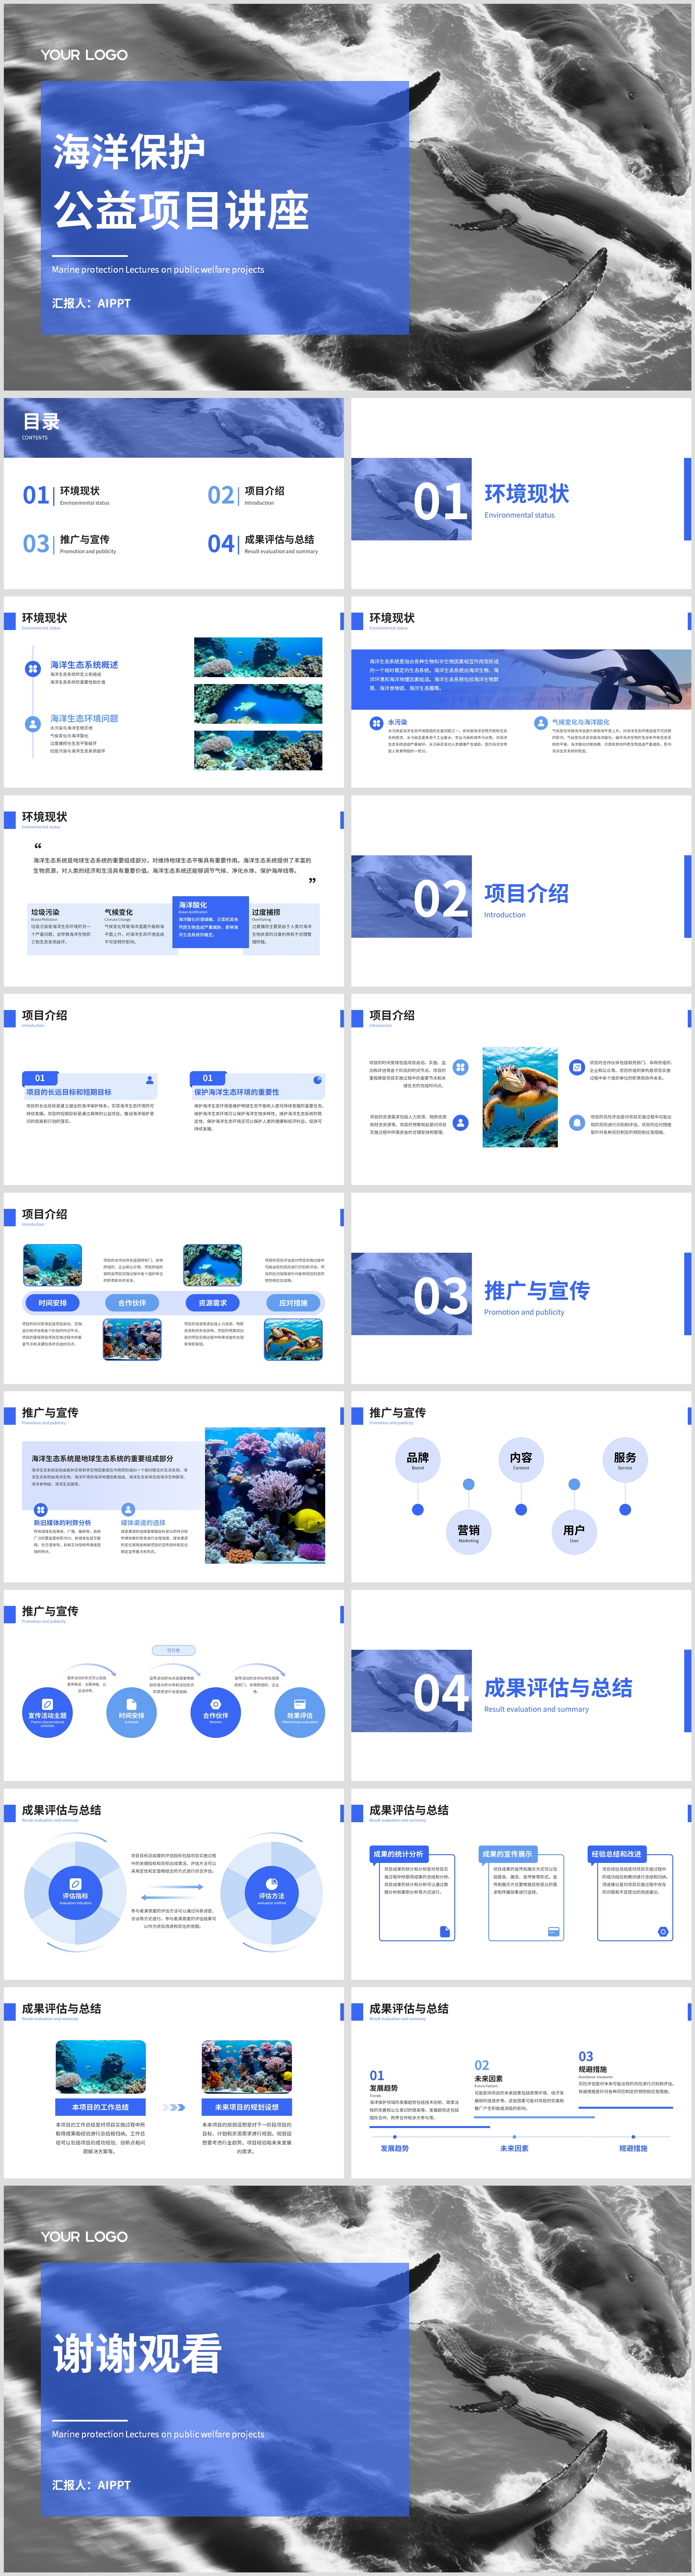This screenshot has height=2576, width=695.
Task: Click the opening quote mark on 环境现状 slide
Action: pos(38,846)
